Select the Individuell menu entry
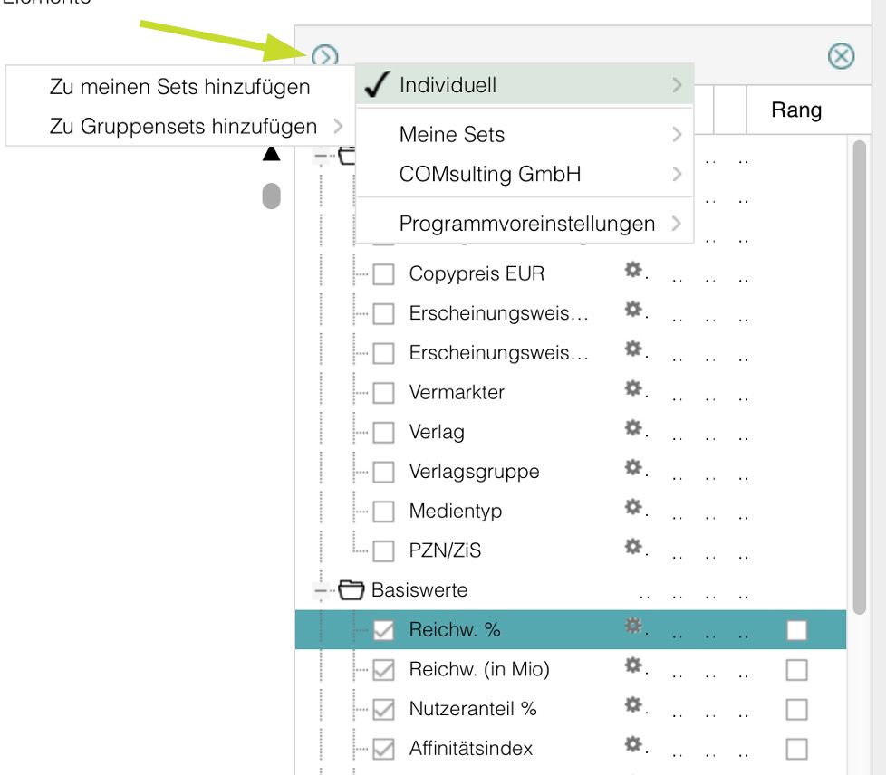Screen dimensions: 886x775 click(x=525, y=86)
